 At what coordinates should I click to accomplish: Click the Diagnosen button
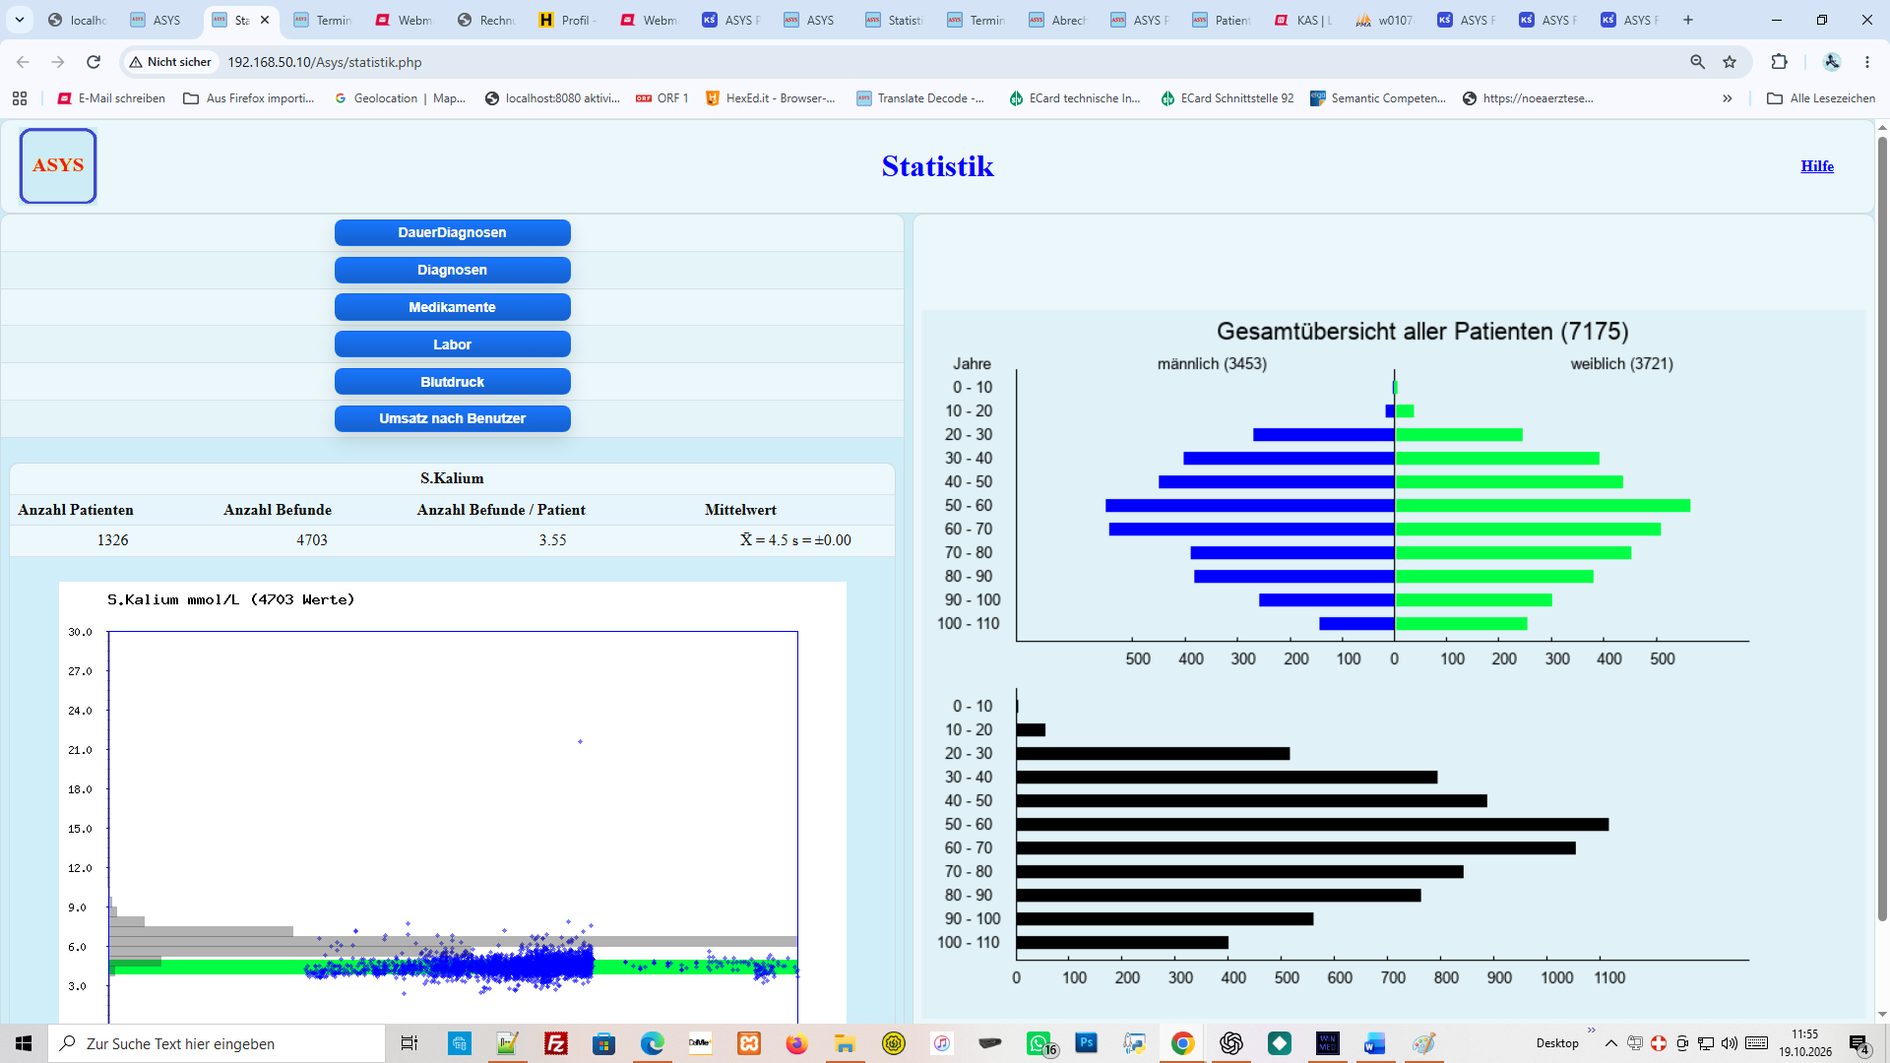point(452,270)
